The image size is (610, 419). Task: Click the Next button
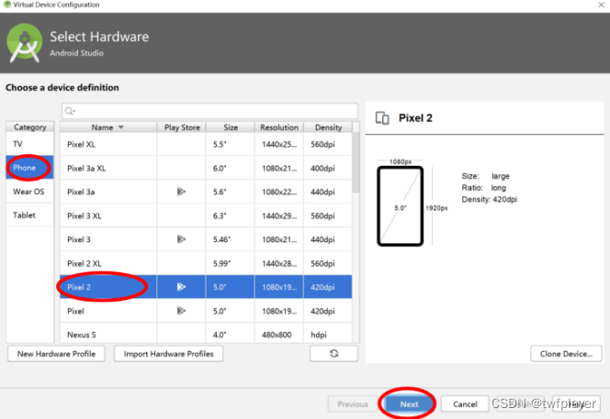[409, 404]
